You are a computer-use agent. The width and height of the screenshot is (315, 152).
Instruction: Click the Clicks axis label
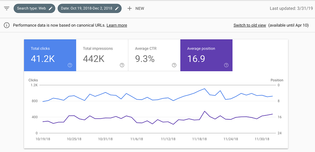pos(33,80)
